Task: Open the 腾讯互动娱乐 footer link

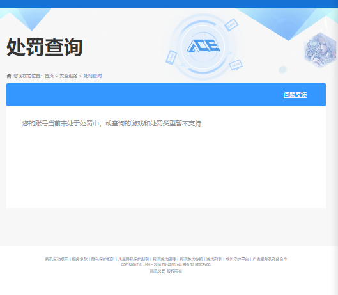Action: point(56,259)
